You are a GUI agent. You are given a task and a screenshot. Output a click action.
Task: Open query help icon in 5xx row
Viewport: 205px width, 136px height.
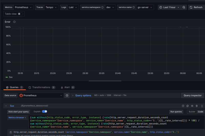click(183, 106)
